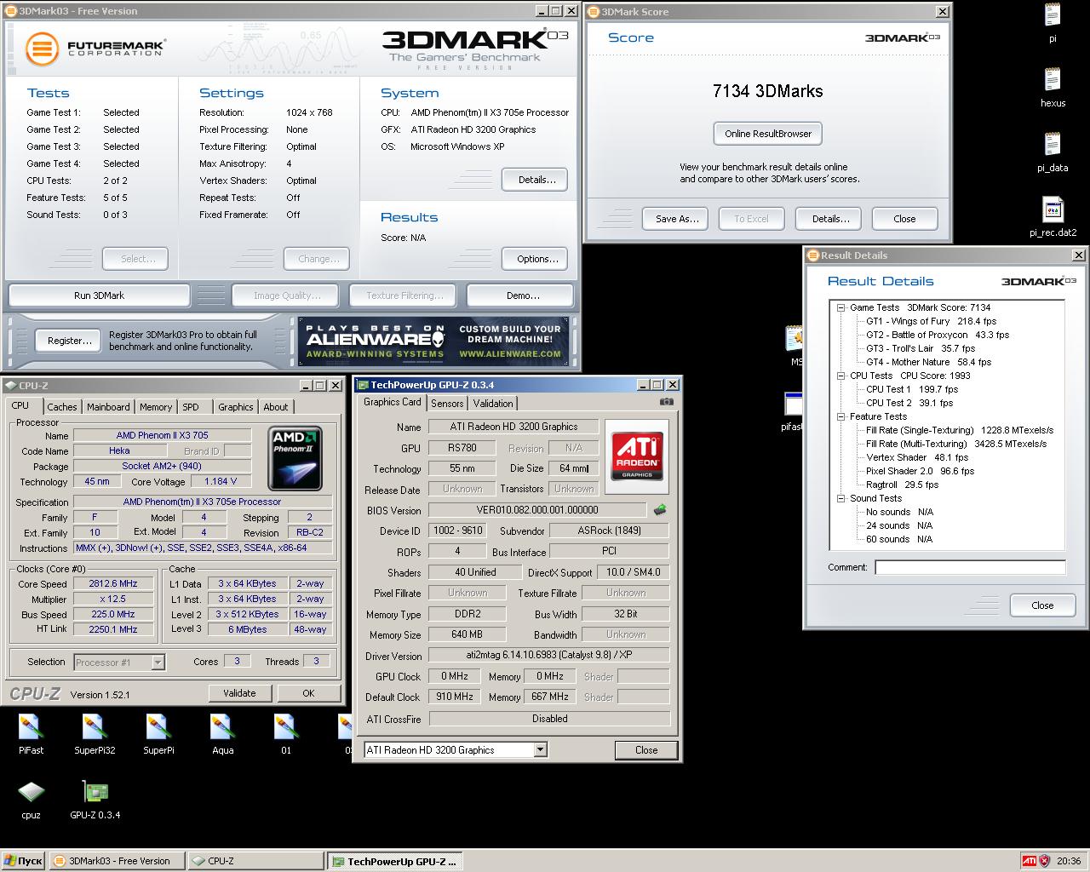
Task: Open the cpuz desktop icon
Action: pyautogui.click(x=31, y=799)
